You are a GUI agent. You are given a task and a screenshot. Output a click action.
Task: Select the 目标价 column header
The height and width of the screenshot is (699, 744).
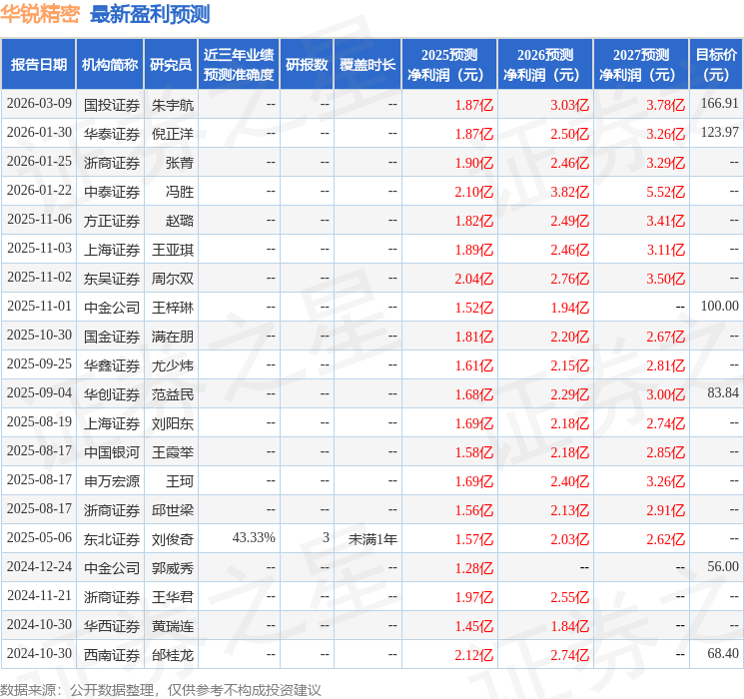coord(716,65)
